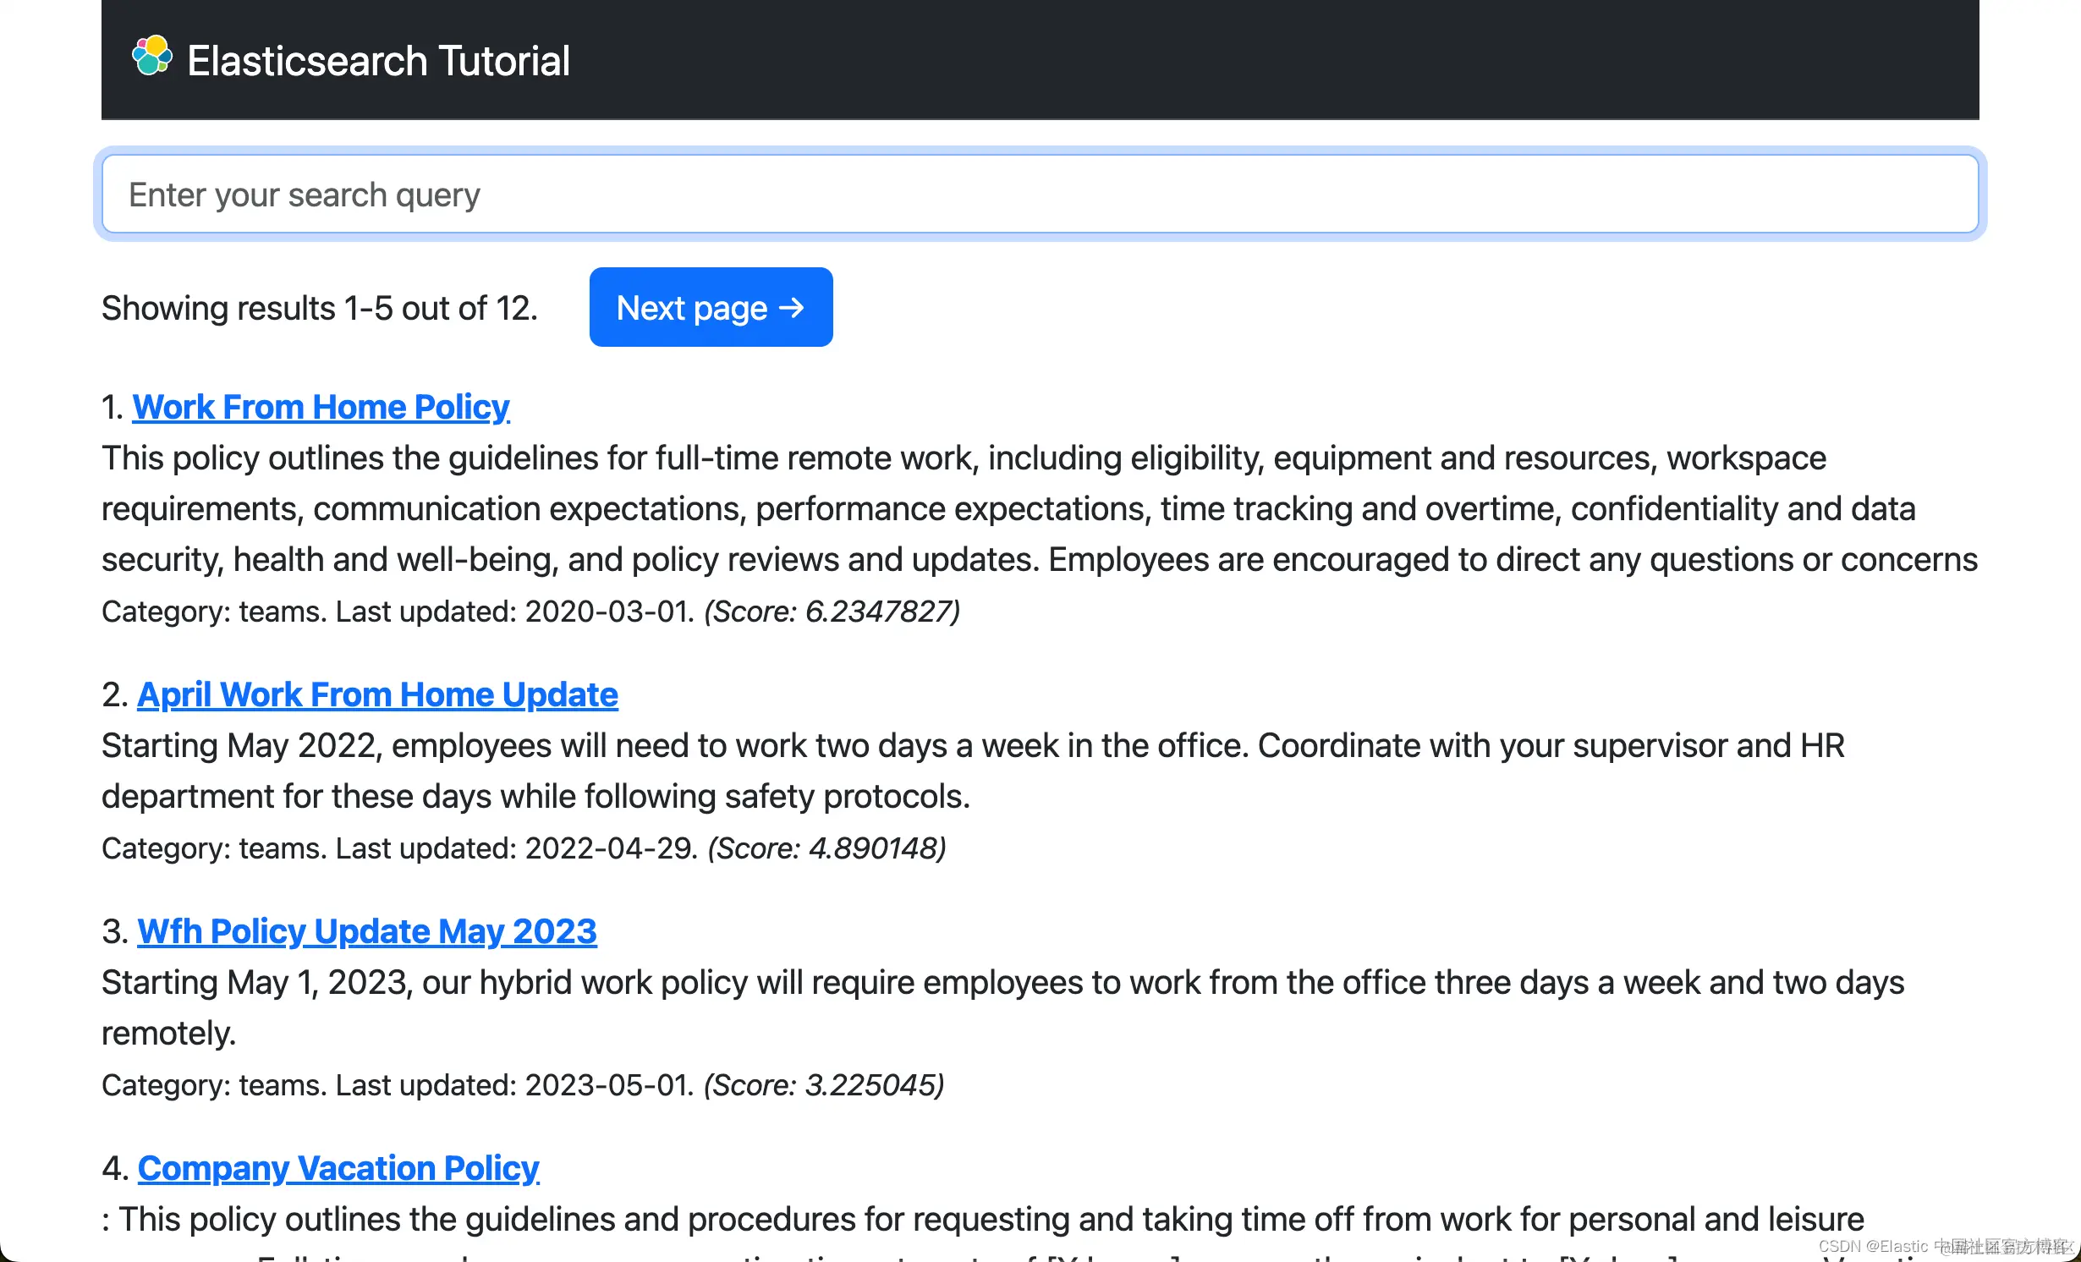Click the Score 4.890148 italic text
The image size is (2081, 1262).
[x=826, y=848]
